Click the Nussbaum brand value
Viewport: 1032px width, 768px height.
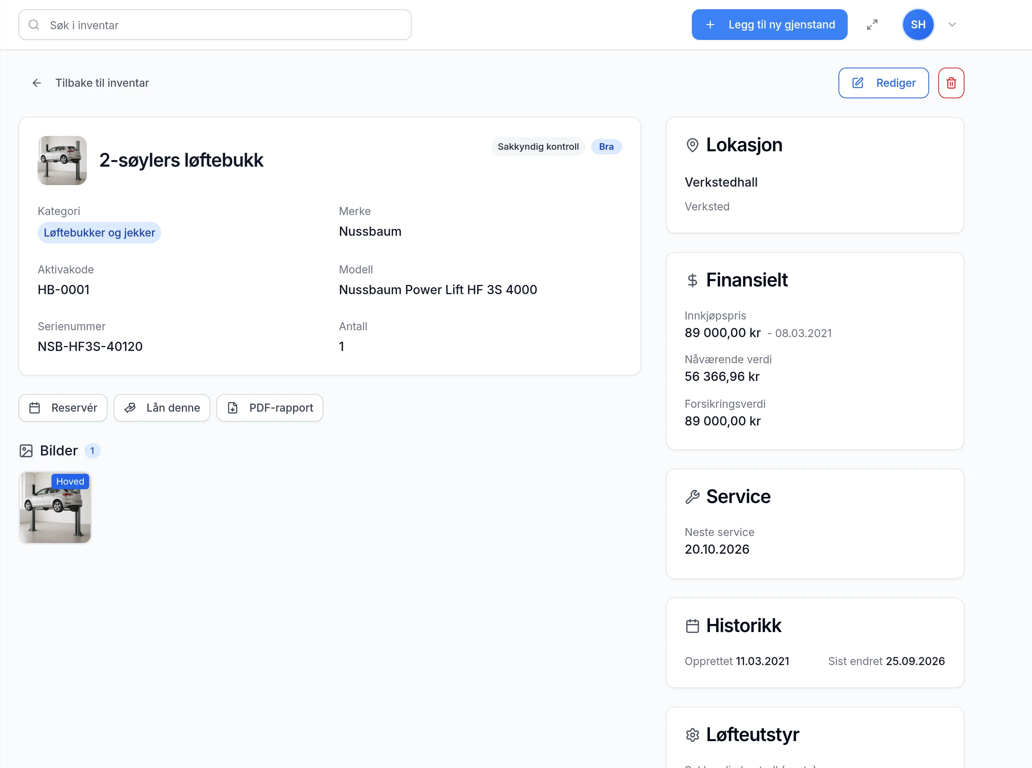(x=370, y=231)
